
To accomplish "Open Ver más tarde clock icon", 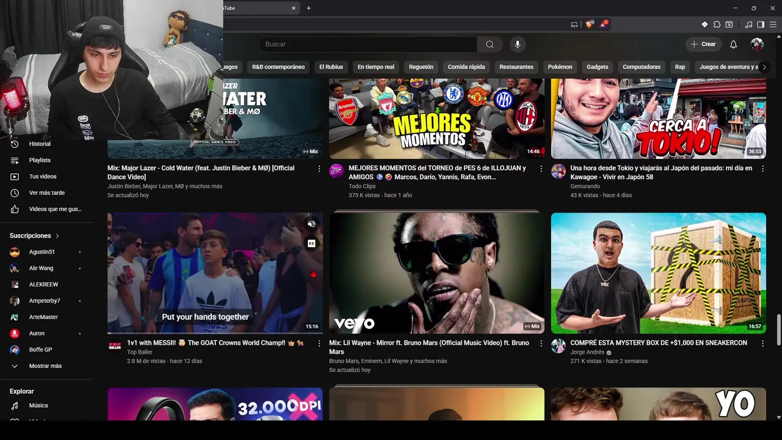I will (15, 193).
